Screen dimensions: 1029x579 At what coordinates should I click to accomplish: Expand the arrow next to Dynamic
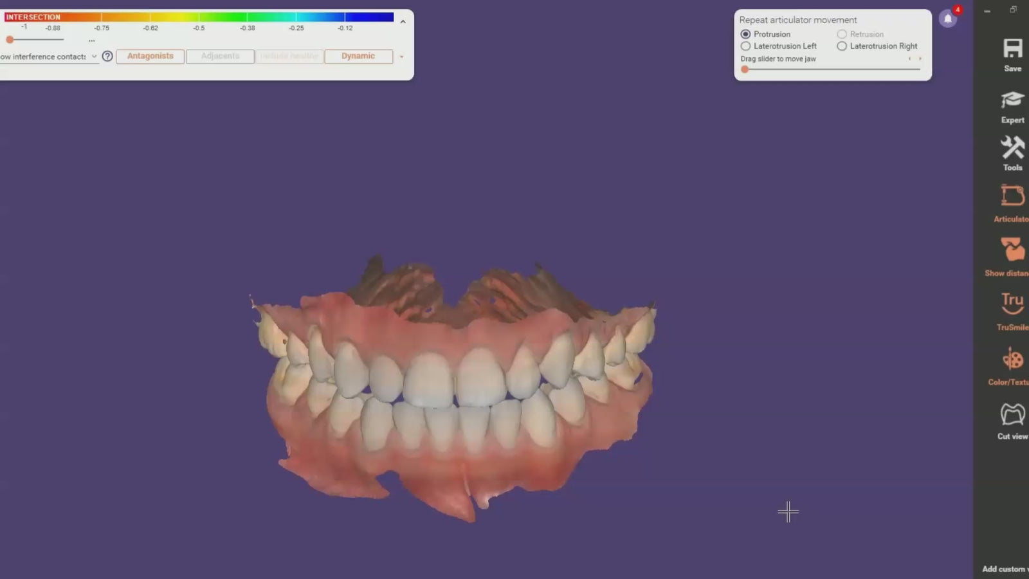tap(402, 57)
